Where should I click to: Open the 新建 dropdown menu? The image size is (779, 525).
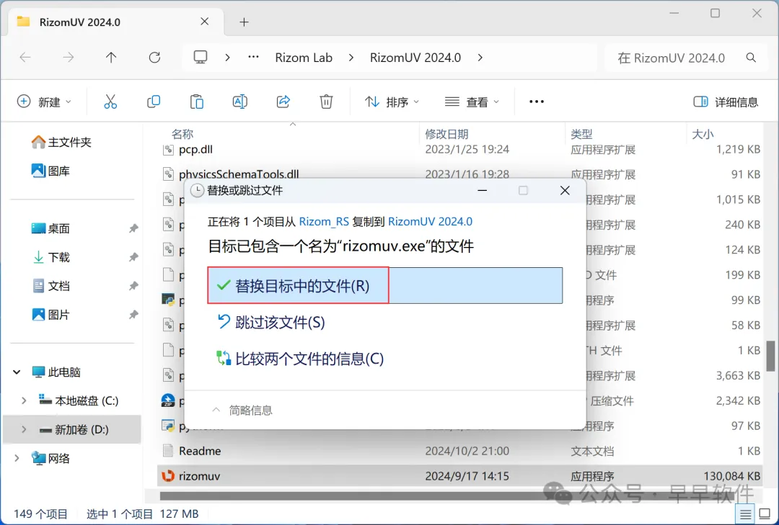44,102
